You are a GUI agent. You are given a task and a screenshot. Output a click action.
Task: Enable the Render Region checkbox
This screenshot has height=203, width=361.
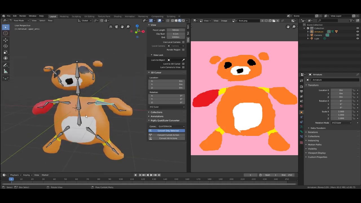pos(183,50)
